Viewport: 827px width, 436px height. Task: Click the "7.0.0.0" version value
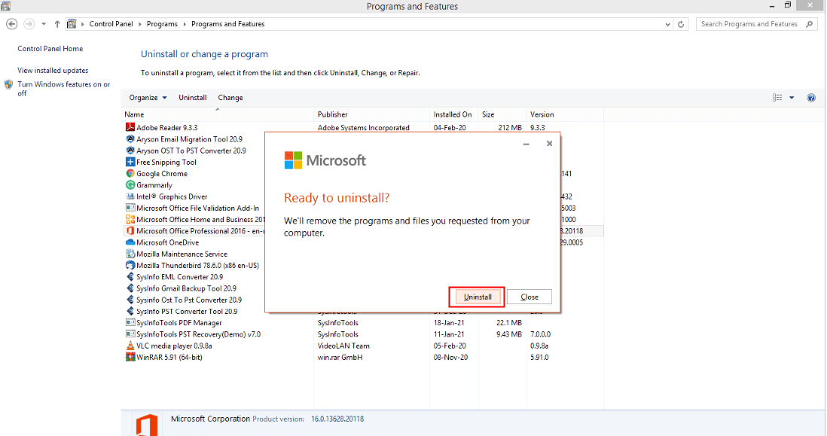540,334
